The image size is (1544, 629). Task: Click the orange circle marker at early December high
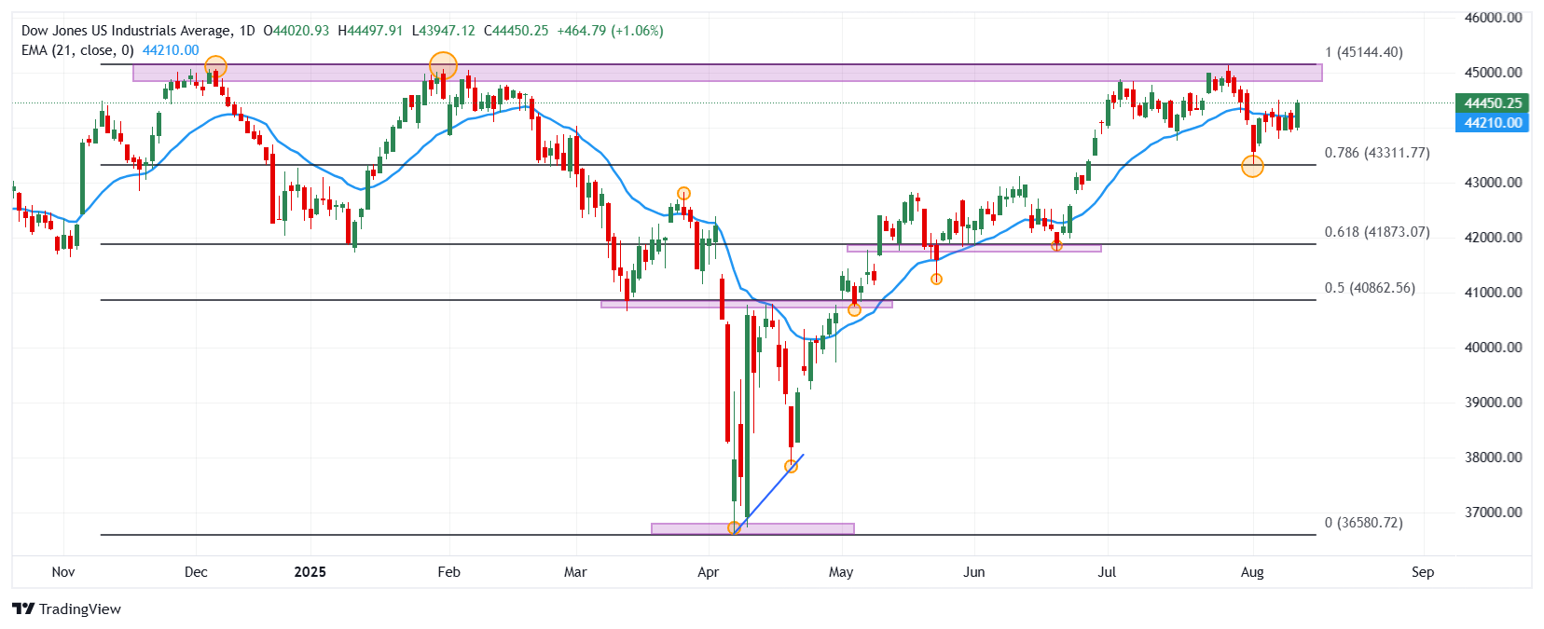tap(215, 67)
